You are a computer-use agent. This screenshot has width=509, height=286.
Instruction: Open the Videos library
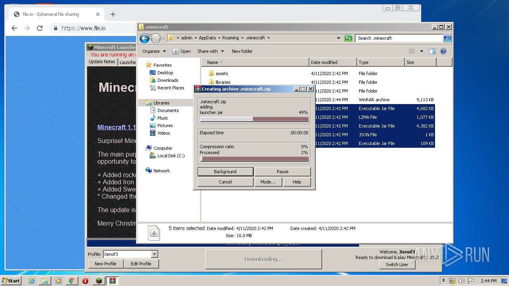point(160,133)
